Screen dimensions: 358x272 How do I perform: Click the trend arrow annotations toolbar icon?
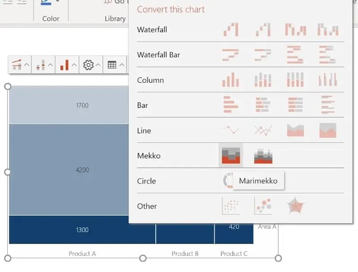click(x=17, y=65)
